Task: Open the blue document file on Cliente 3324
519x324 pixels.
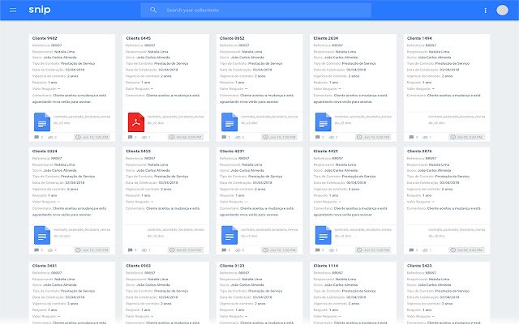Action: (42, 235)
